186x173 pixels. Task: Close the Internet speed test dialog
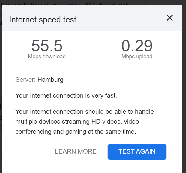click(x=170, y=18)
